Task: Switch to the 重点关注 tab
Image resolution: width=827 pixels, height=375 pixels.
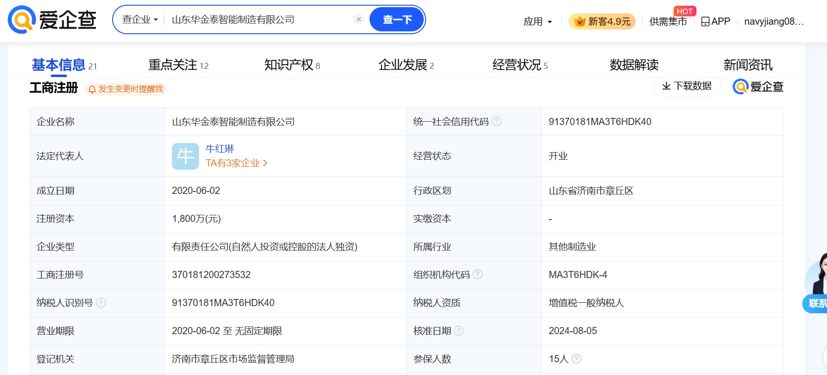Action: [178, 65]
